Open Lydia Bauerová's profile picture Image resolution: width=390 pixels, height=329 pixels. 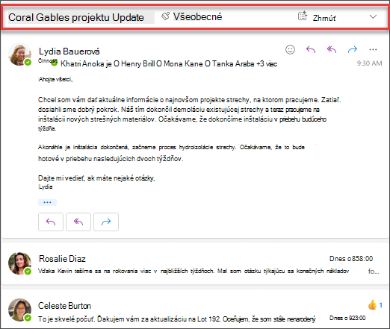[19, 54]
